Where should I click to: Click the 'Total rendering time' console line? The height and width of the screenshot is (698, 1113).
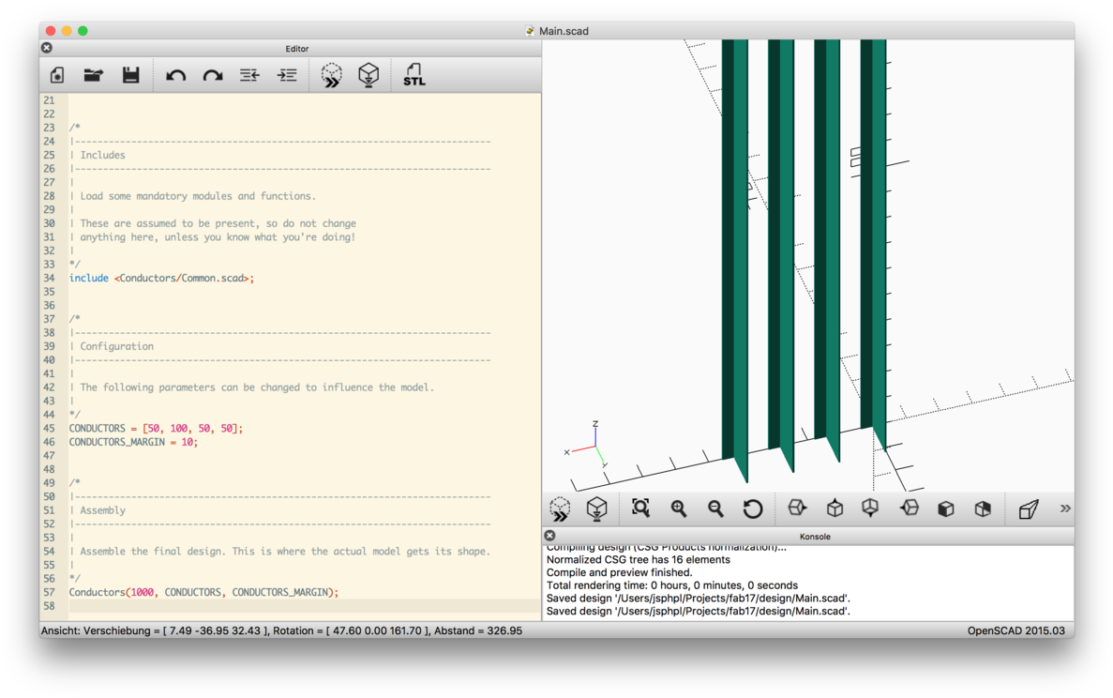coord(672,585)
